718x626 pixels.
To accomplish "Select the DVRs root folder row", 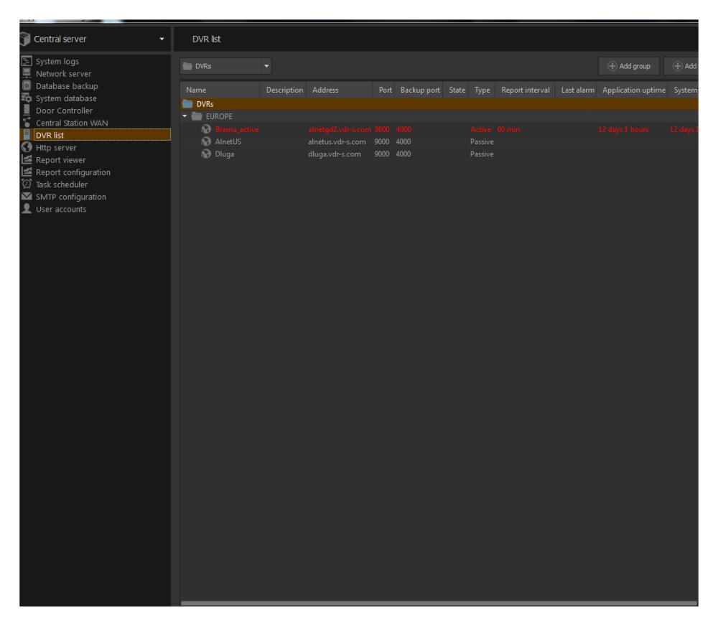I will click(439, 104).
